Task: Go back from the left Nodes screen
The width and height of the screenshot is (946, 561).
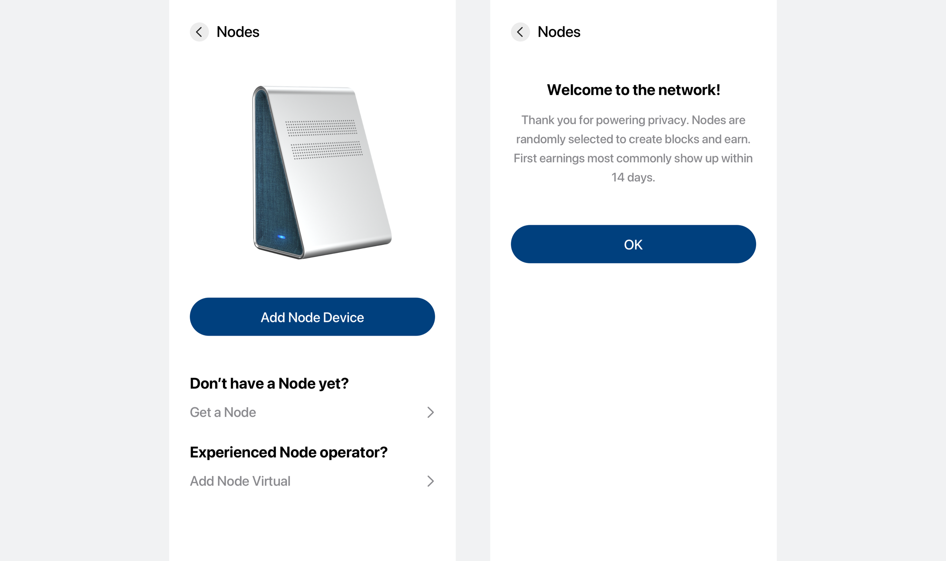Action: pyautogui.click(x=199, y=32)
